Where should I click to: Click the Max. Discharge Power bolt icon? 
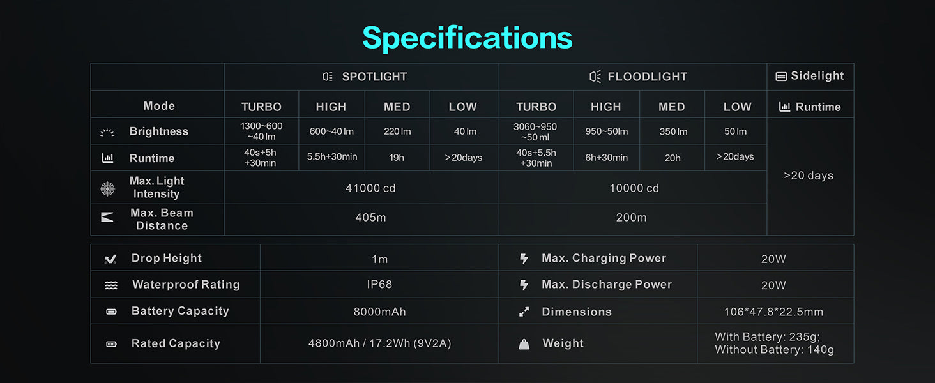(524, 285)
